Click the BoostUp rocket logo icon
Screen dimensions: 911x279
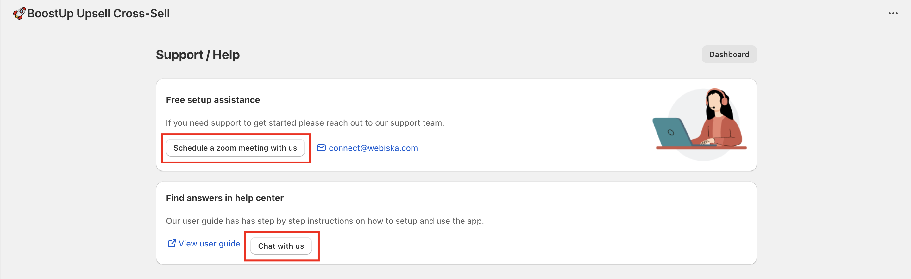(x=19, y=13)
